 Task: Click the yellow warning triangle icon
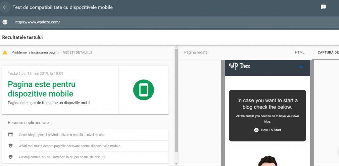pos(5,52)
